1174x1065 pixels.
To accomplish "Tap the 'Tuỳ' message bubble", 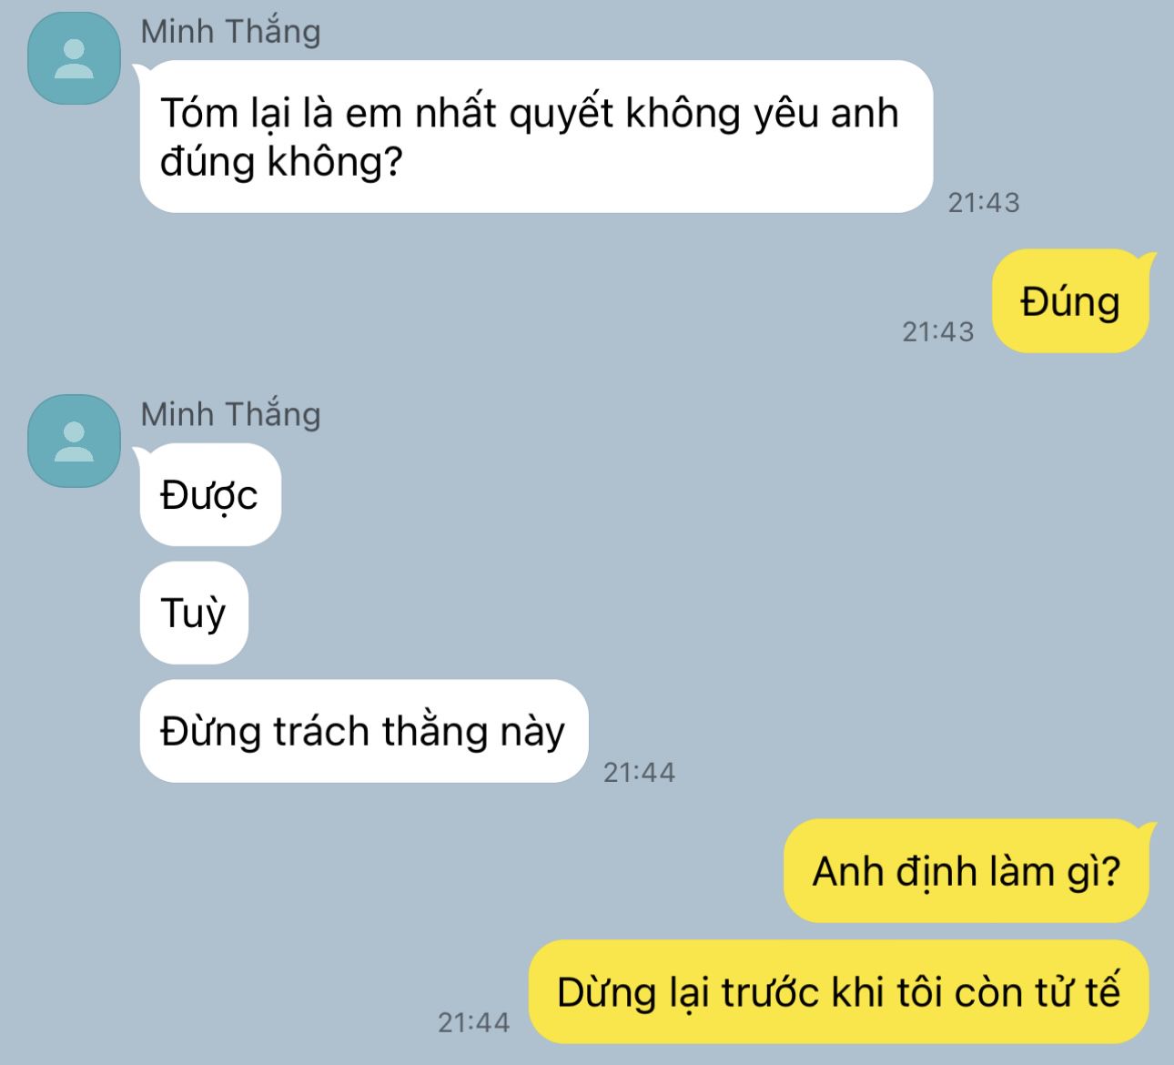I will tap(194, 613).
